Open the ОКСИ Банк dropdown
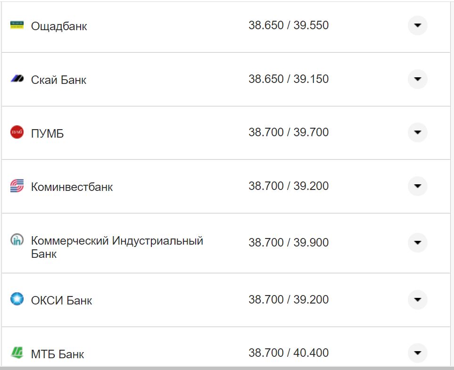Image resolution: width=454 pixels, height=370 pixels. pyautogui.click(x=417, y=299)
